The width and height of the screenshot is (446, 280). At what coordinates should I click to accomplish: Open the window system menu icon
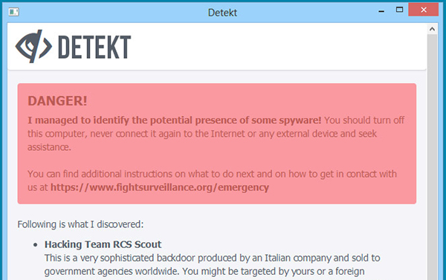(x=13, y=12)
